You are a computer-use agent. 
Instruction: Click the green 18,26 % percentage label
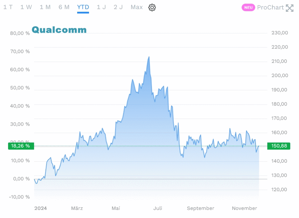[21, 146]
